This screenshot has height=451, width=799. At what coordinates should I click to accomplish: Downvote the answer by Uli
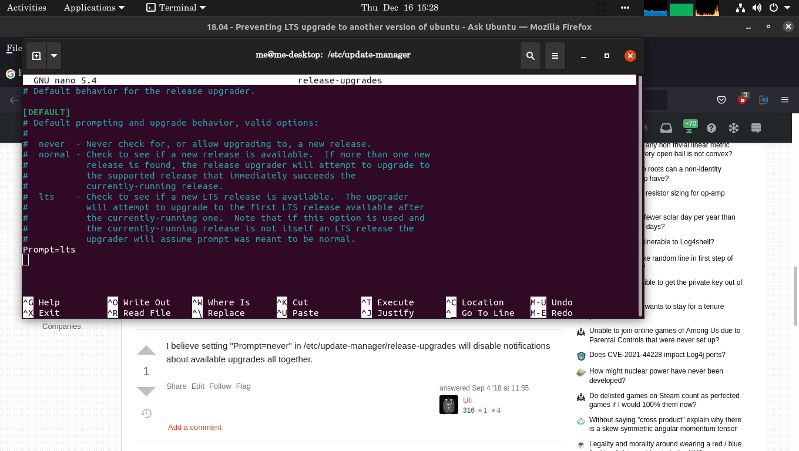146,392
